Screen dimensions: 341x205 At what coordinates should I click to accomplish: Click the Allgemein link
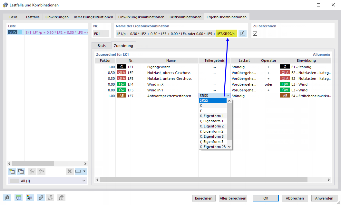coord(321,54)
